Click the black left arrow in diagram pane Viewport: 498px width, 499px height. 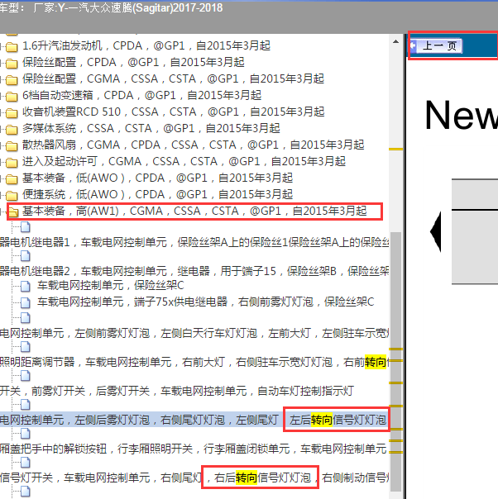click(x=436, y=231)
